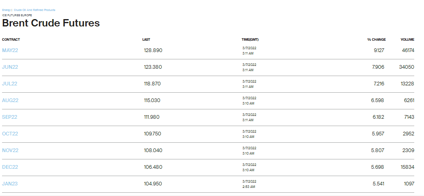Click the % CHANGE column header
This screenshot has width=424, height=196.
click(x=376, y=39)
